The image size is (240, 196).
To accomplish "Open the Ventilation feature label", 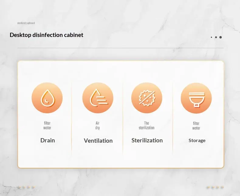I will pos(98,141).
